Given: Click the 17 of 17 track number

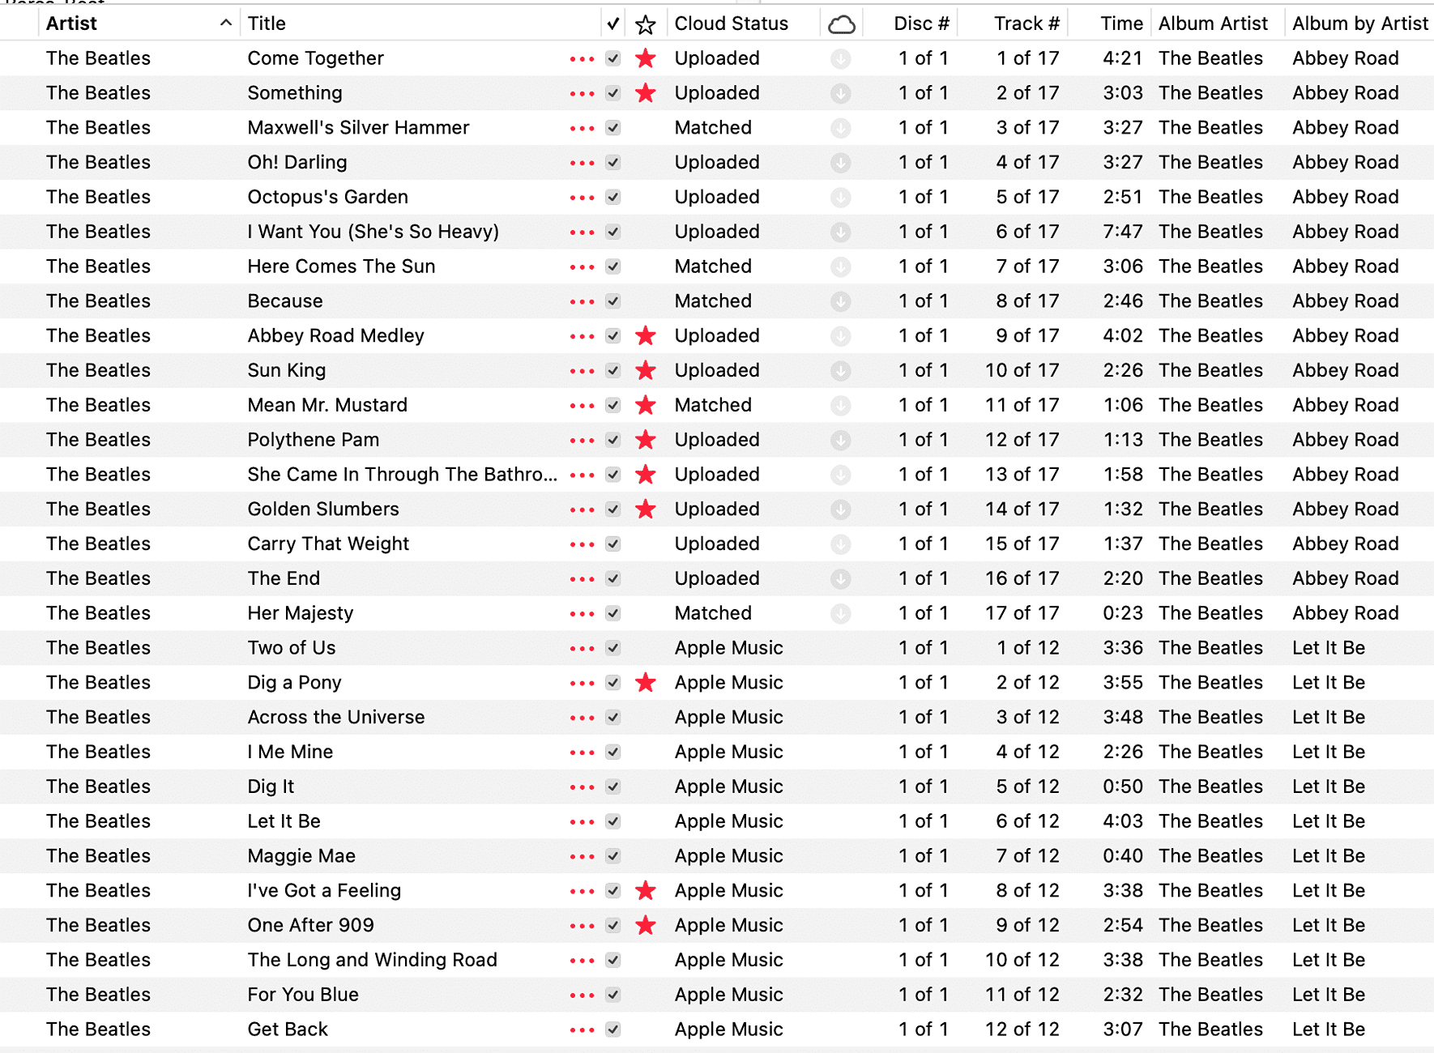Looking at the screenshot, I should (x=1022, y=613).
